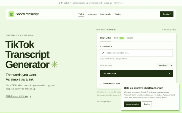Click the Private by default label
182x113 pixels.
pos(170,30)
